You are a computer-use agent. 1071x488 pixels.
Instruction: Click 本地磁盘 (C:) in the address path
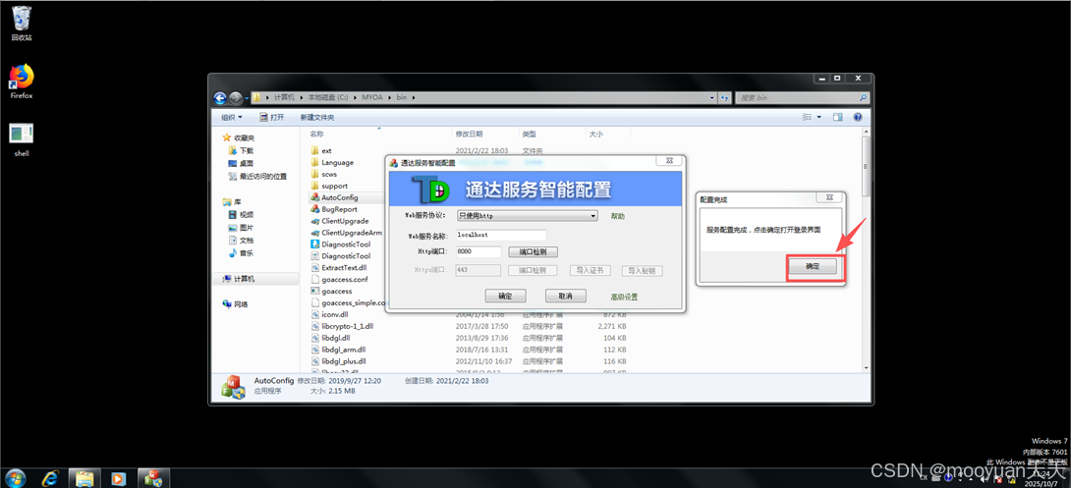click(x=328, y=97)
